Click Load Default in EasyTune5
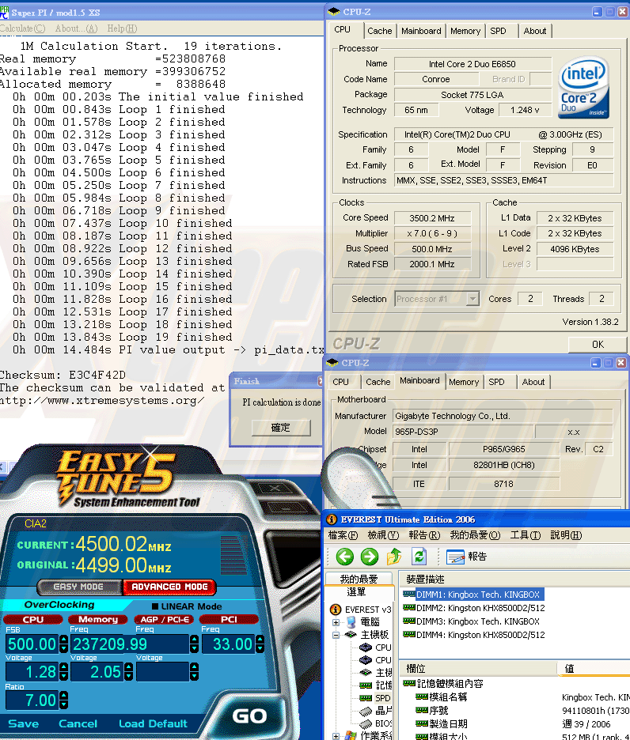Viewport: 630px width, 740px height. [x=153, y=724]
